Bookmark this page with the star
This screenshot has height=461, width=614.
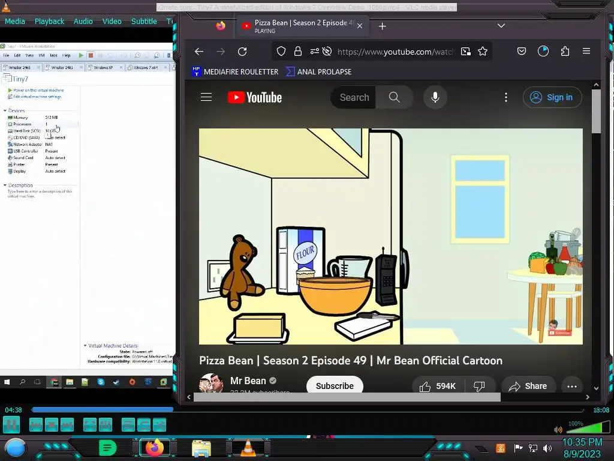[483, 52]
